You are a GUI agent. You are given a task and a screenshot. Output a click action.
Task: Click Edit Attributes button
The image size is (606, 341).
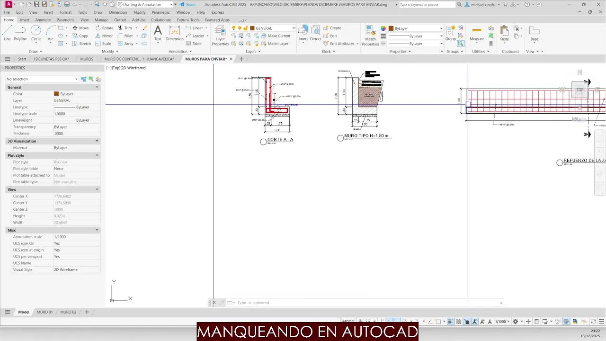coord(339,44)
